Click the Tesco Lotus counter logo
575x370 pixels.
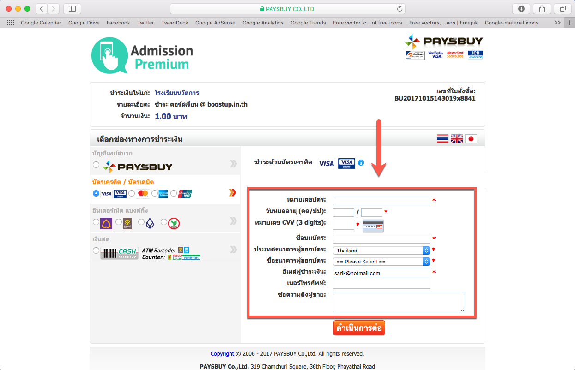click(x=175, y=257)
